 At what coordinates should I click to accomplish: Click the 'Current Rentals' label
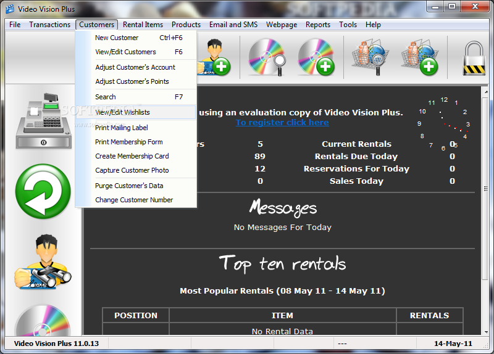356,144
